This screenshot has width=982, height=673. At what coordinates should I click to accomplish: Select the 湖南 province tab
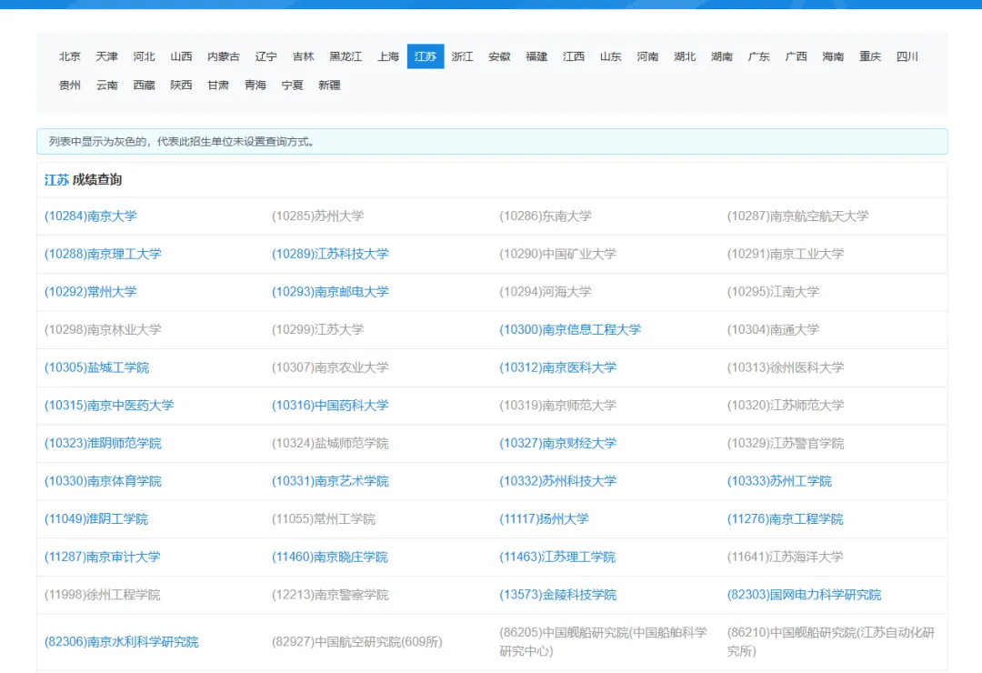pos(721,56)
